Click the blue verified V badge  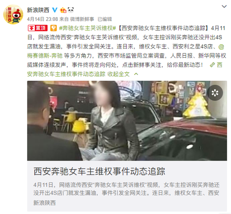click(x=55, y=10)
